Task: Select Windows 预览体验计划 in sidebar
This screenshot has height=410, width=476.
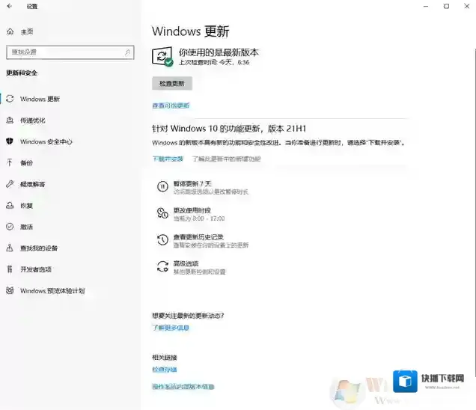Action: [x=52, y=290]
